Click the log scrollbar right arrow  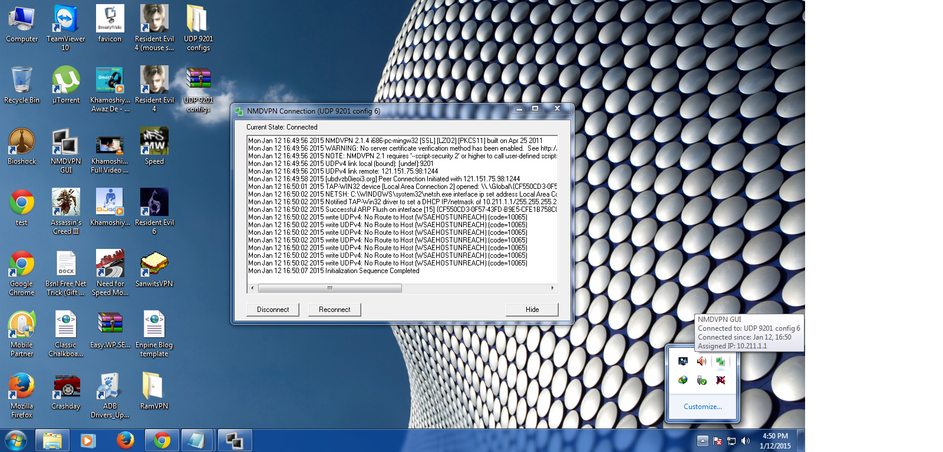pos(552,288)
